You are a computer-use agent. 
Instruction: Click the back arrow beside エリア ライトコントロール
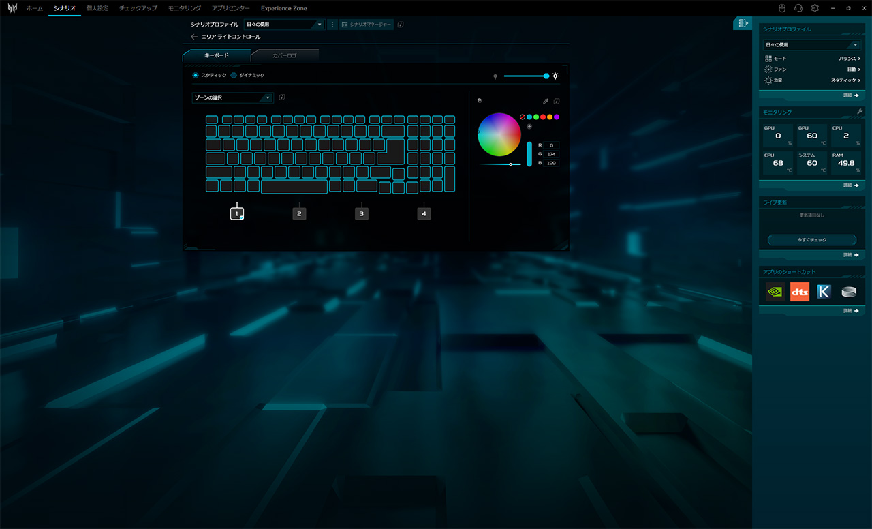tap(194, 37)
